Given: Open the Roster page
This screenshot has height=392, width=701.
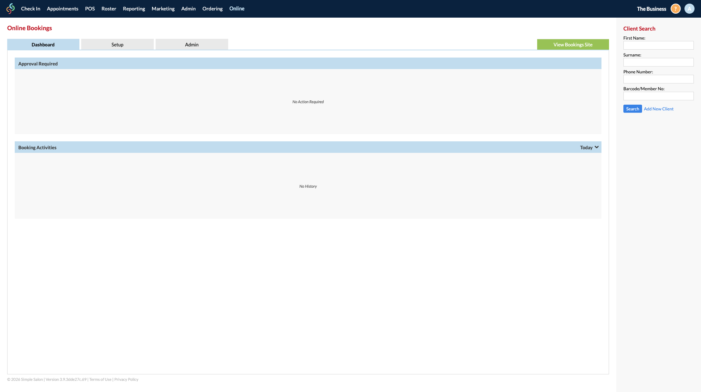Looking at the screenshot, I should pyautogui.click(x=109, y=8).
